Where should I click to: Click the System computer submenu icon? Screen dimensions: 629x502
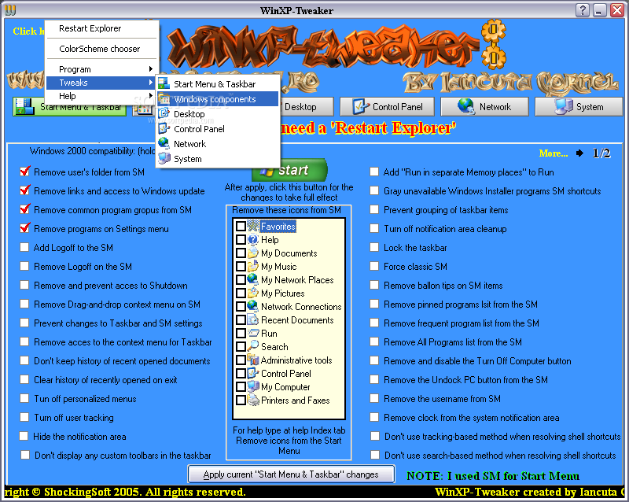(164, 159)
